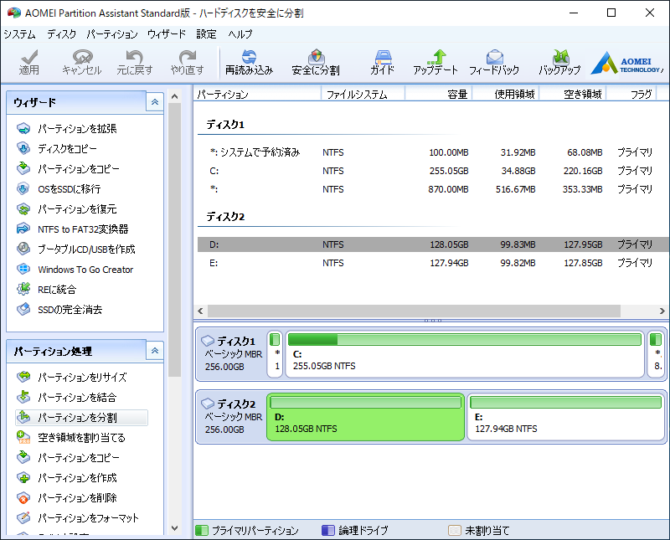Click the バックアップ toolbar icon
The image size is (670, 540).
[x=559, y=63]
